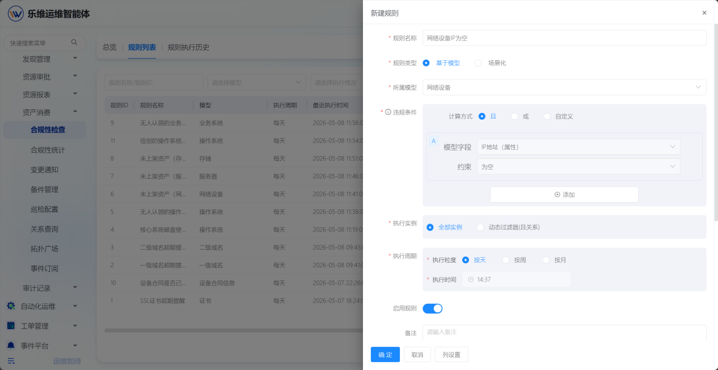Click the info icon beside 违规条件

click(388, 112)
